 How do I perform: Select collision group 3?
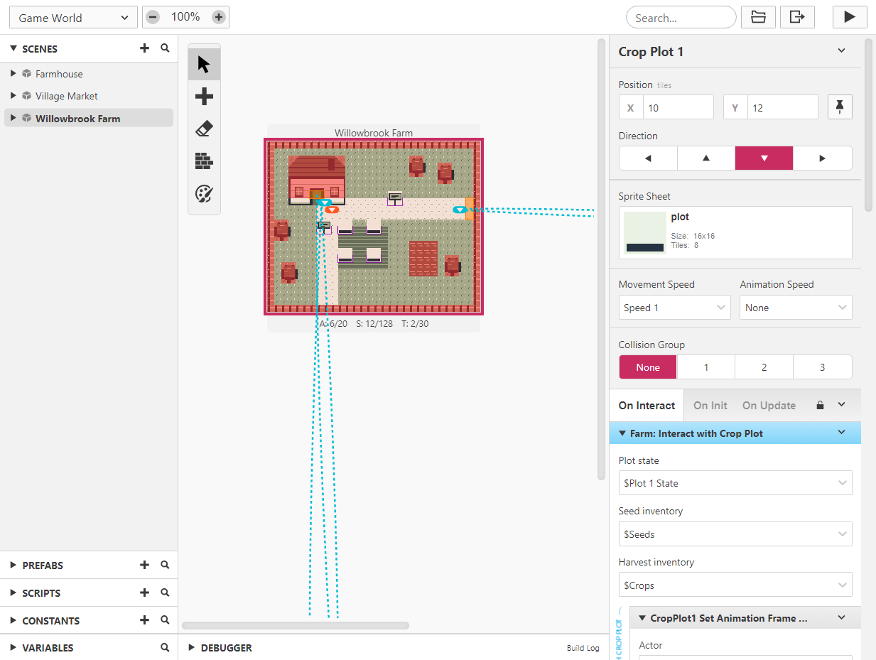coord(822,367)
